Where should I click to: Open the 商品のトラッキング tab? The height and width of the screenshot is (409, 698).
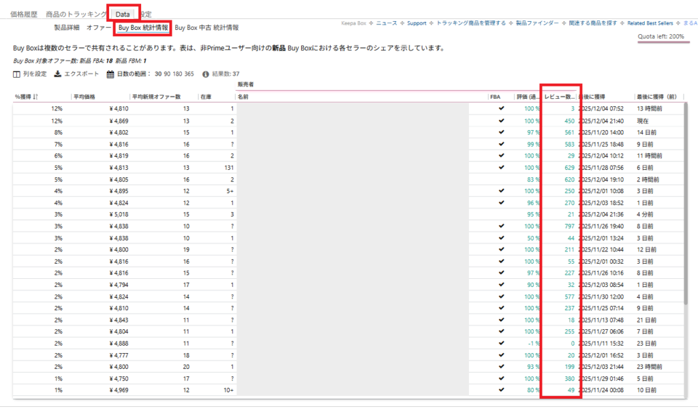[76, 14]
